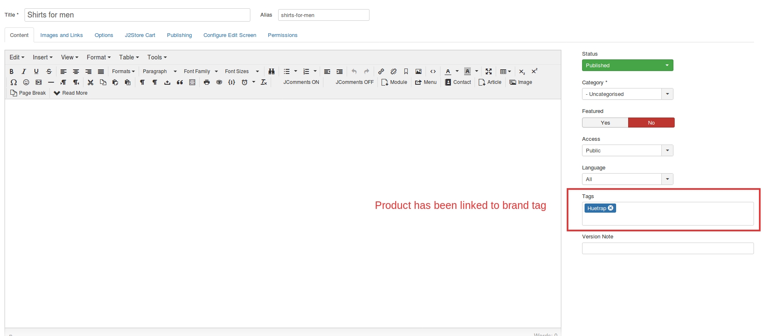
Task: Open the Status dropdown showing Published
Action: click(627, 65)
